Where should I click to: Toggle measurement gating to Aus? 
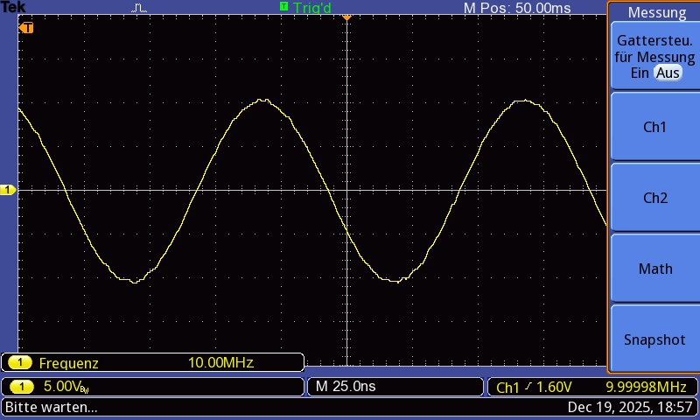tap(668, 73)
